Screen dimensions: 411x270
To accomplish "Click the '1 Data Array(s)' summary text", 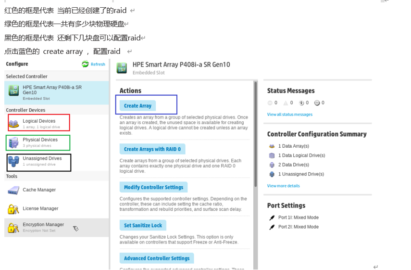I will coord(294,146).
